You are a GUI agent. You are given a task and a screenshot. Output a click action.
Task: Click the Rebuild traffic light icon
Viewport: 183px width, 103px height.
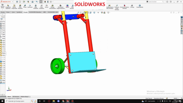[x=45, y=2]
